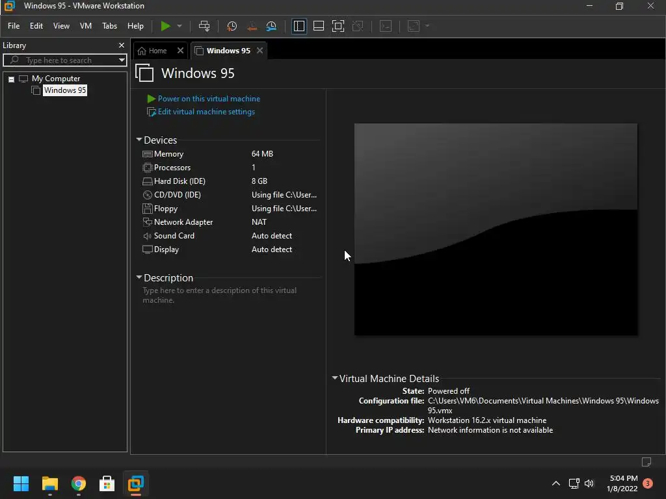The width and height of the screenshot is (666, 499).
Task: Select My Computer in the library tree
Action: 56,79
